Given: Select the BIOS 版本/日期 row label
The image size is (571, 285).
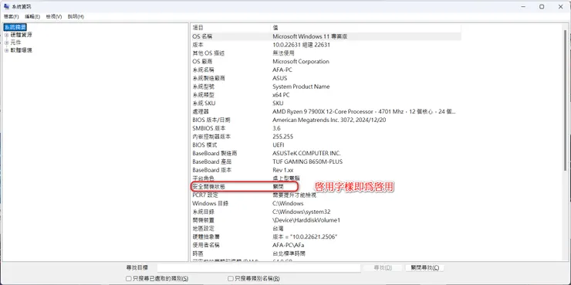Looking at the screenshot, I should [211, 120].
